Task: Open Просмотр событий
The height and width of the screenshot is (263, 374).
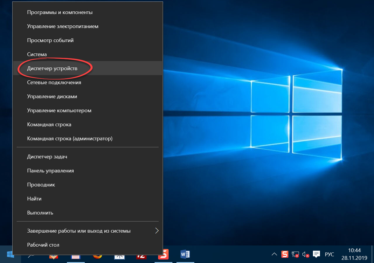Action: coord(88,40)
